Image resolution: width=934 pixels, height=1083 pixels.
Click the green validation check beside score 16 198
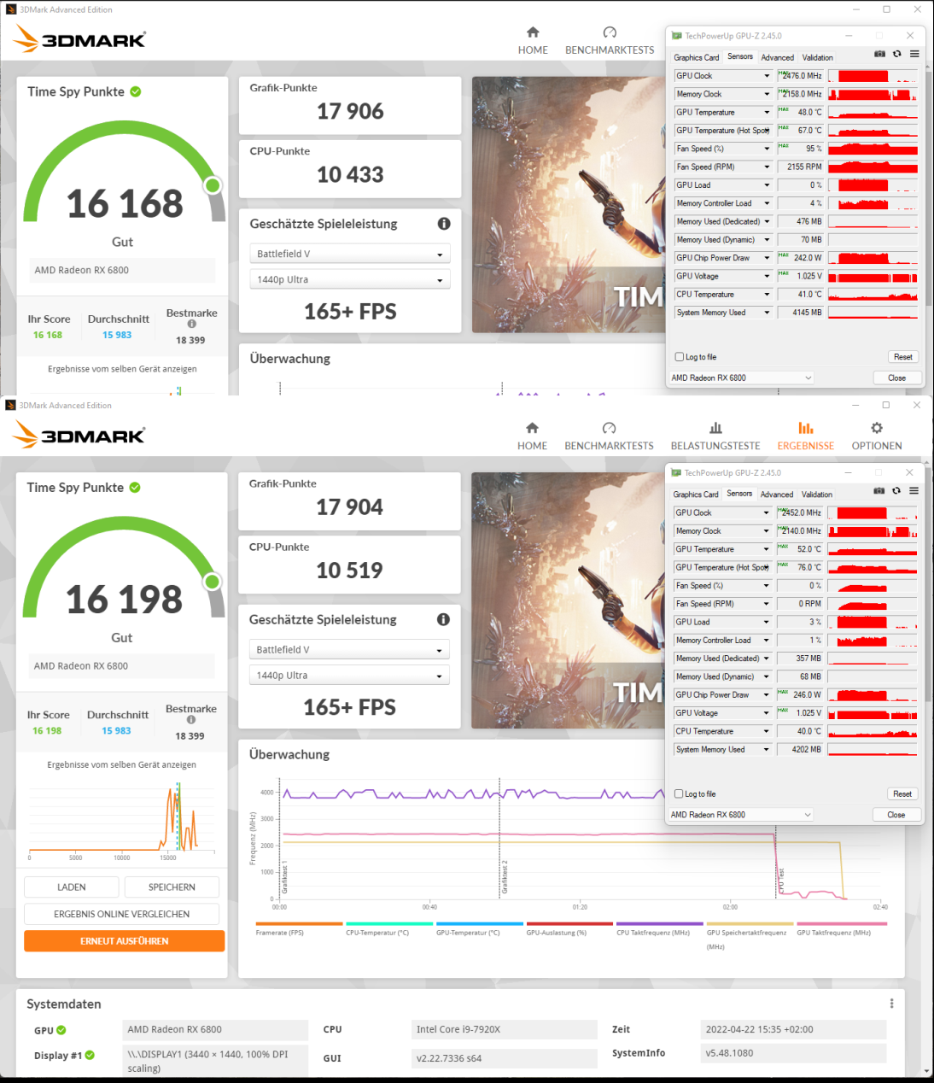coord(135,487)
